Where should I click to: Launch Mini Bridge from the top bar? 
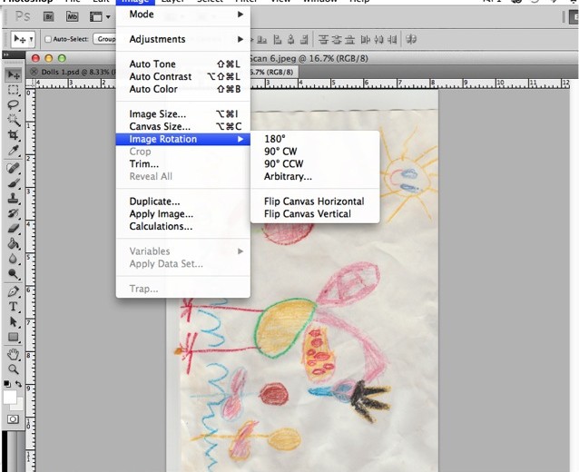[x=73, y=16]
